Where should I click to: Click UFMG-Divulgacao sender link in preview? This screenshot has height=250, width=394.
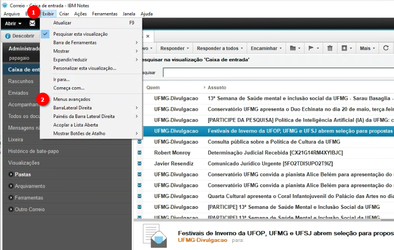click(202, 240)
